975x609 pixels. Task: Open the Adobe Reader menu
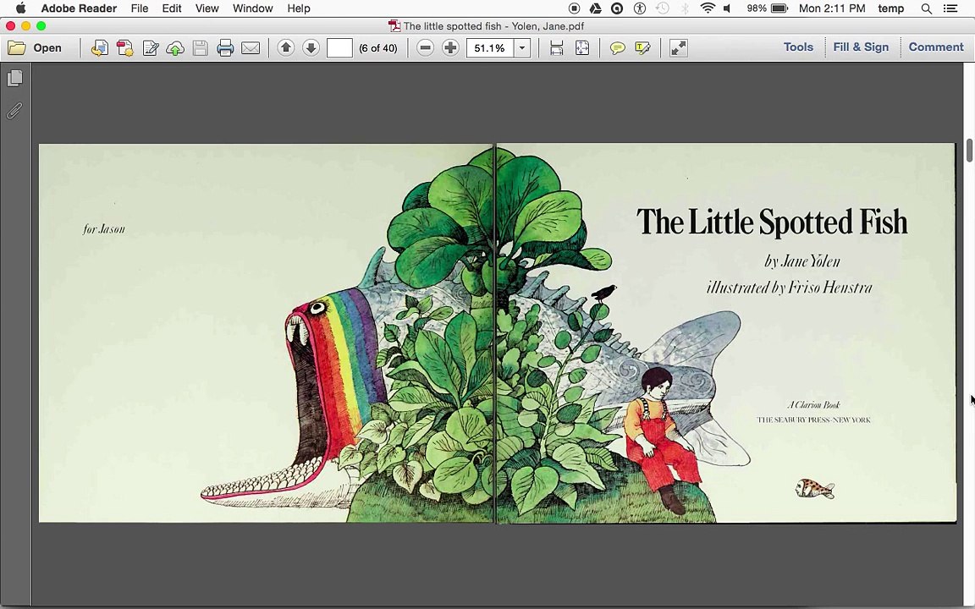click(79, 8)
